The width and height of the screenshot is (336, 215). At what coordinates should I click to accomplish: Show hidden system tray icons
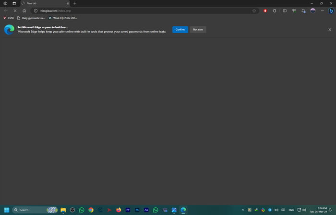pyautogui.click(x=243, y=210)
